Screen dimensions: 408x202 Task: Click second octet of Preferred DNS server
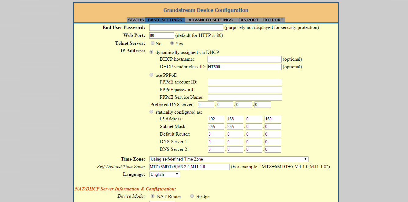click(x=225, y=105)
